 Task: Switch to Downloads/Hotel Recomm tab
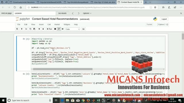[22, 2]
